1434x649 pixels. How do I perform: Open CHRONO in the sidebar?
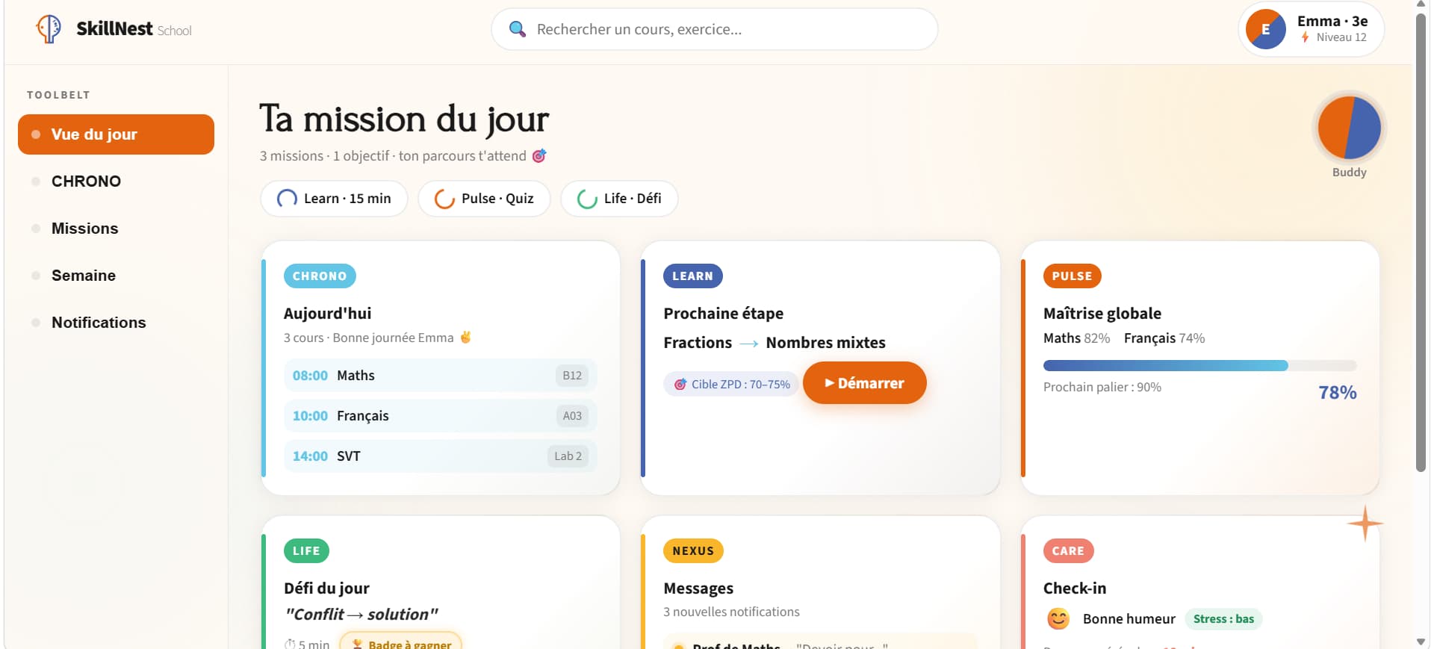[x=116, y=181]
